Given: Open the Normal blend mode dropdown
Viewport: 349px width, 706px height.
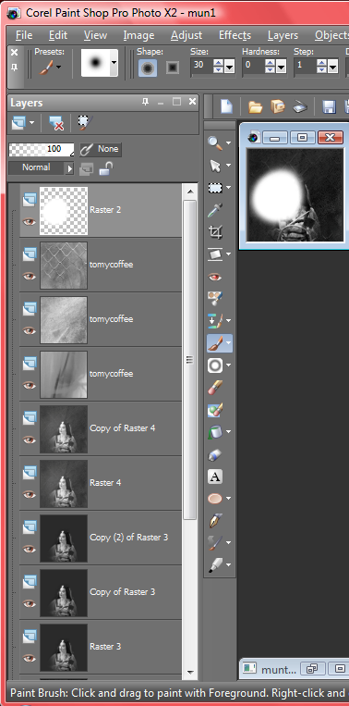Looking at the screenshot, I should (x=42, y=167).
